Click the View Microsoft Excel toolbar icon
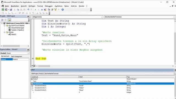 3,10
